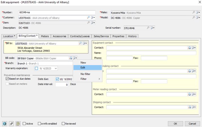Open the Filter submenu
This screenshot has height=127, width=202.
coord(88,79)
